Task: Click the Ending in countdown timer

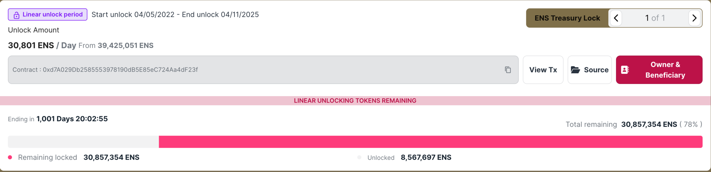Action: click(x=72, y=119)
